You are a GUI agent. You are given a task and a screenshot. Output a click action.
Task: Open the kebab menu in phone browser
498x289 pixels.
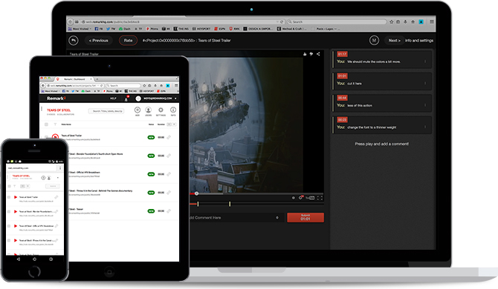60,167
